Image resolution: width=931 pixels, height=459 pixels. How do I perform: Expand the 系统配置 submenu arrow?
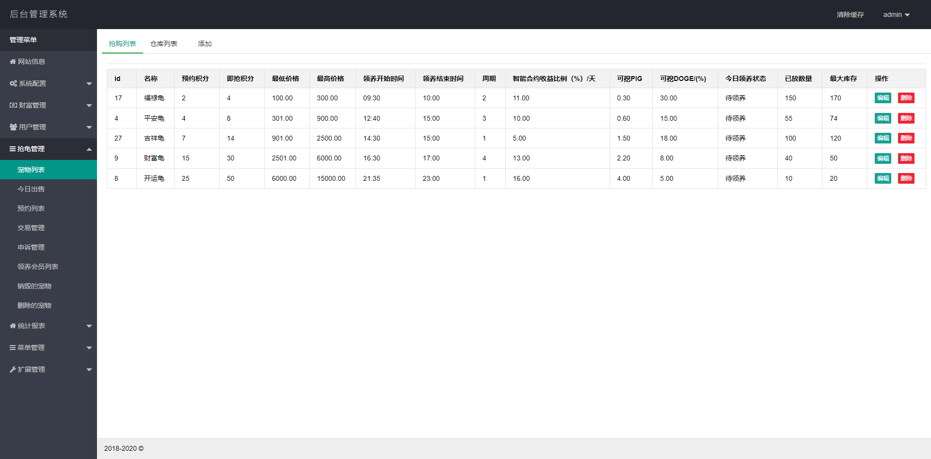point(89,84)
